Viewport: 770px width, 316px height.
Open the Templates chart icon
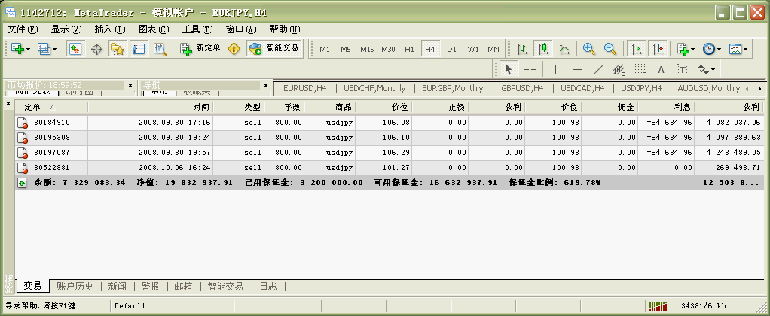(x=735, y=49)
